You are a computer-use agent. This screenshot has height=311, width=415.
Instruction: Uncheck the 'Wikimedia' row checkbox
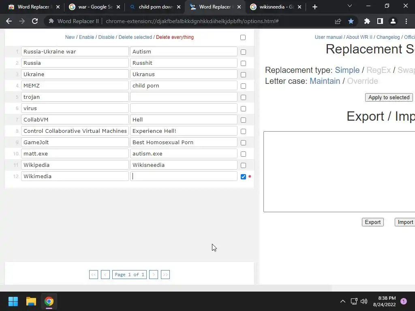pyautogui.click(x=243, y=177)
